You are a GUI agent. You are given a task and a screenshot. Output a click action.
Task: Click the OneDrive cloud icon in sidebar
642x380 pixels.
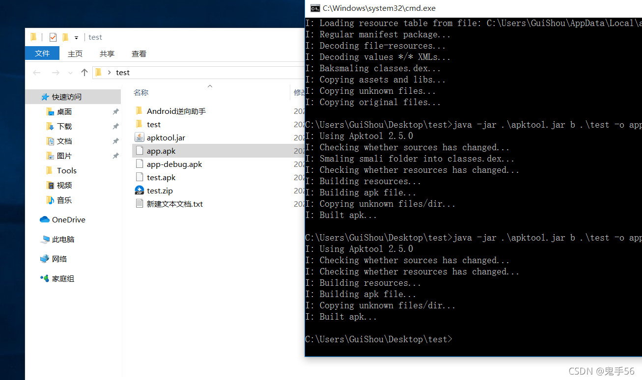(x=45, y=219)
